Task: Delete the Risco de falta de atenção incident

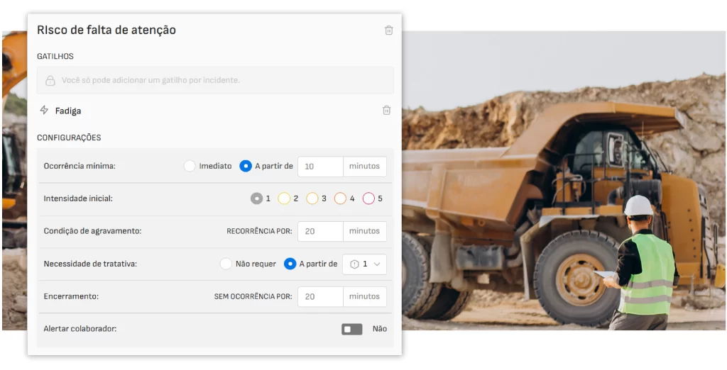Action: pos(389,30)
